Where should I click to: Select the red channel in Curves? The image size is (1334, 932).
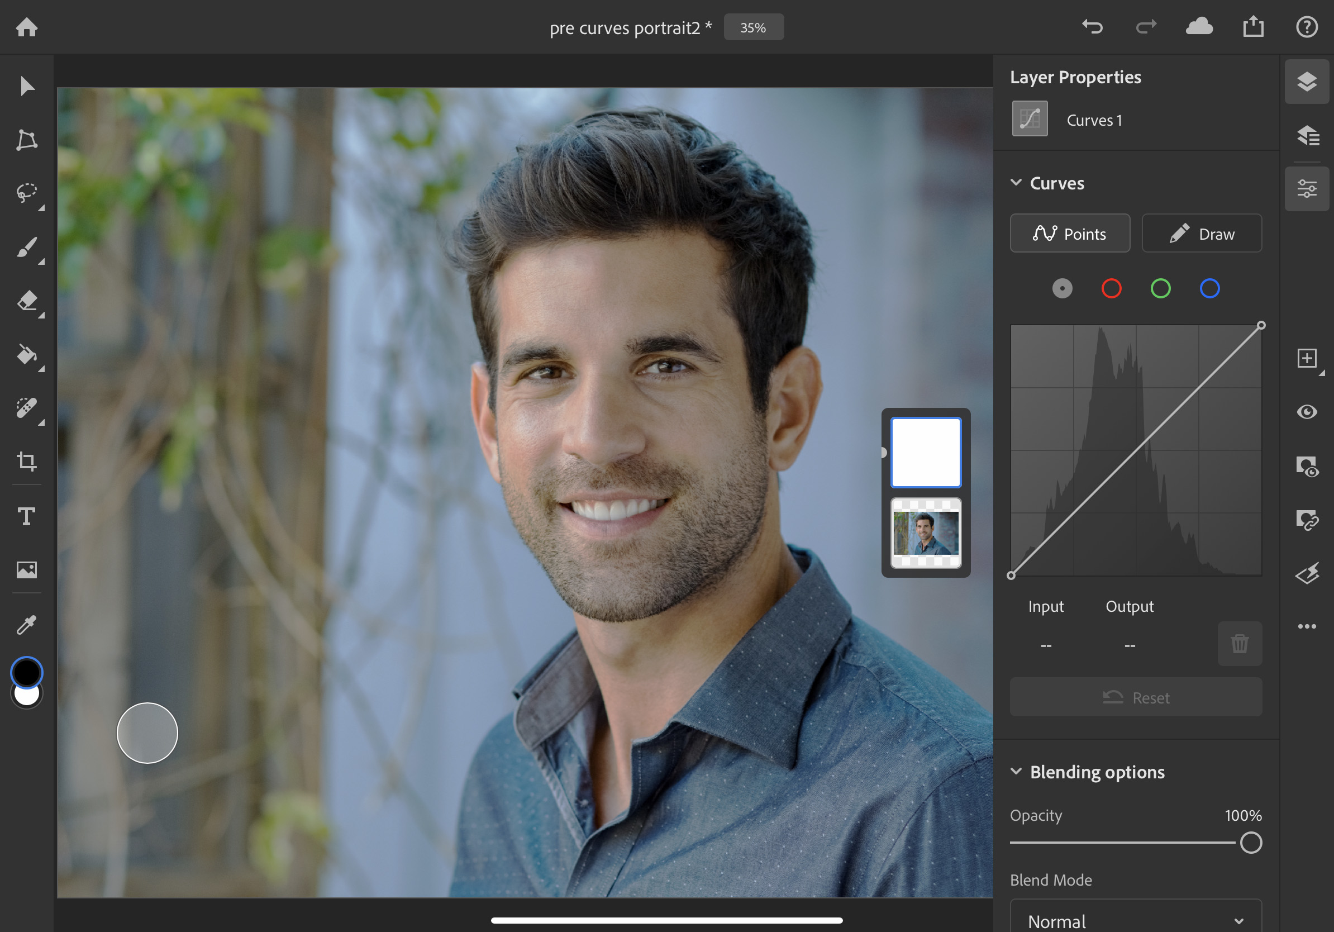pos(1112,288)
